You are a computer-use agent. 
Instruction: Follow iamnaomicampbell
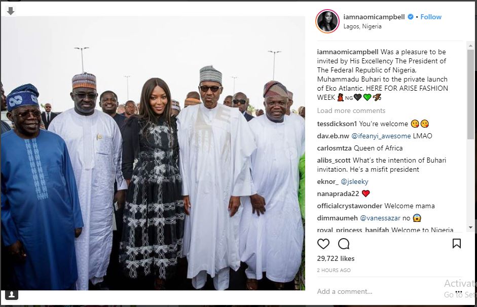pyautogui.click(x=431, y=17)
